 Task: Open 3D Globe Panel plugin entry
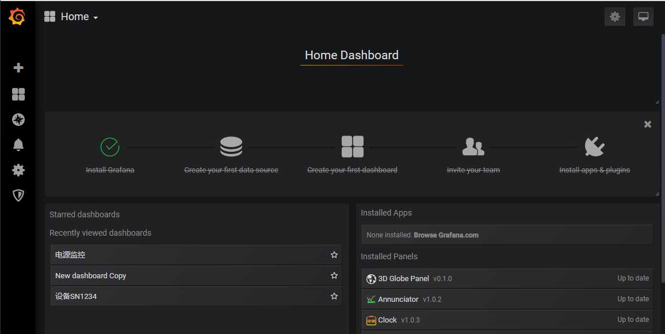click(507, 279)
